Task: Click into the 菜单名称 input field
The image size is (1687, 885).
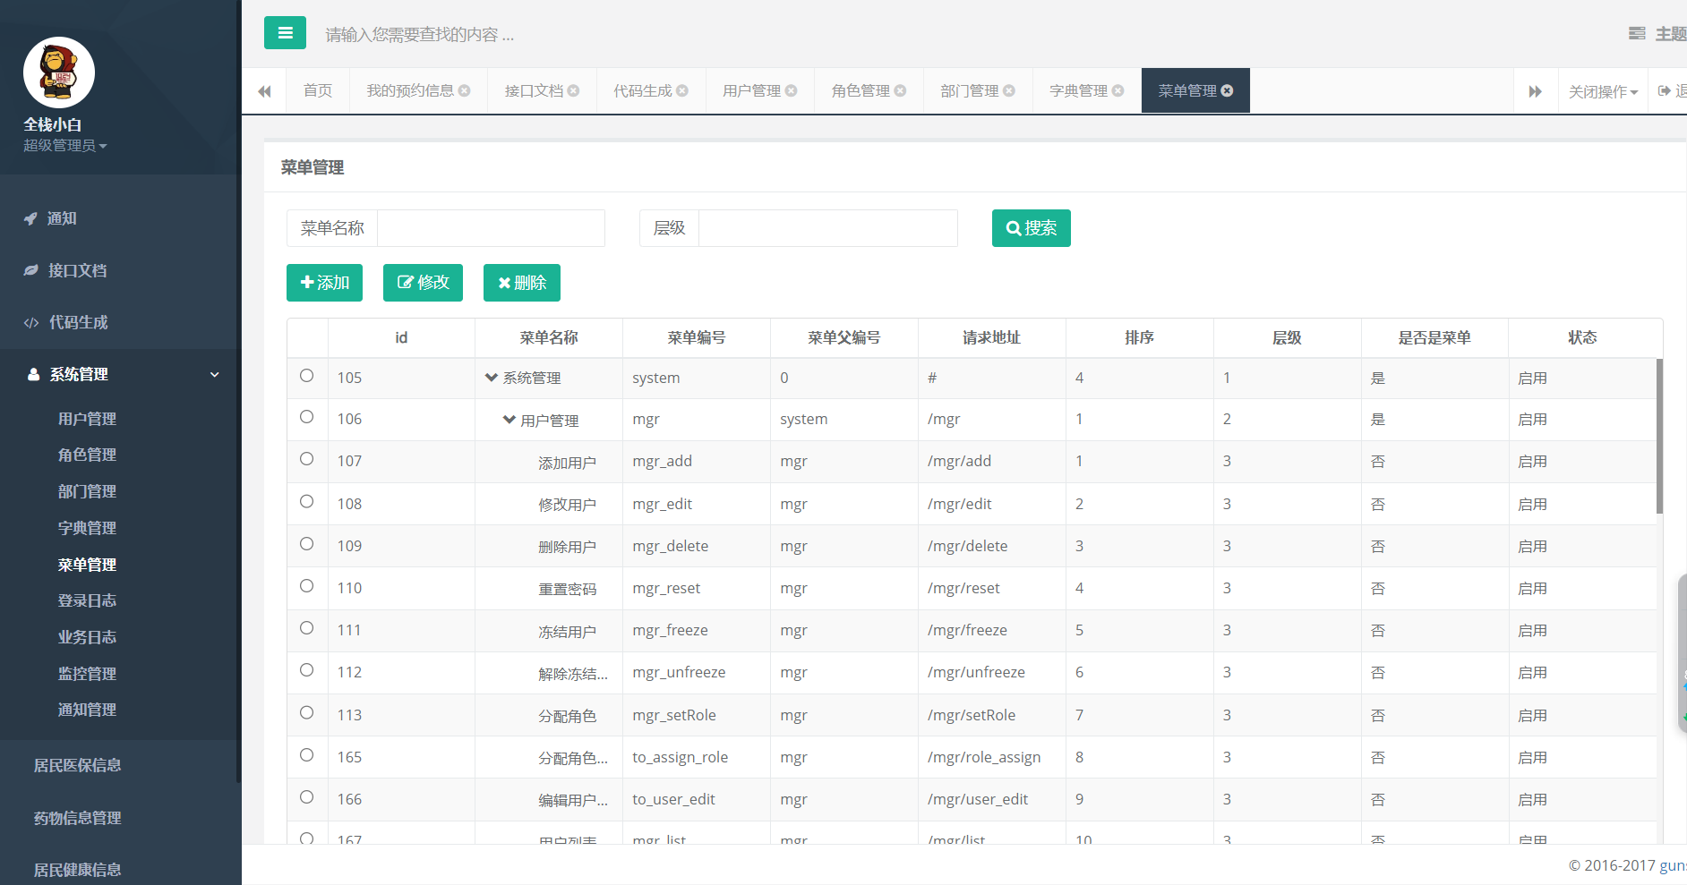Action: click(491, 228)
